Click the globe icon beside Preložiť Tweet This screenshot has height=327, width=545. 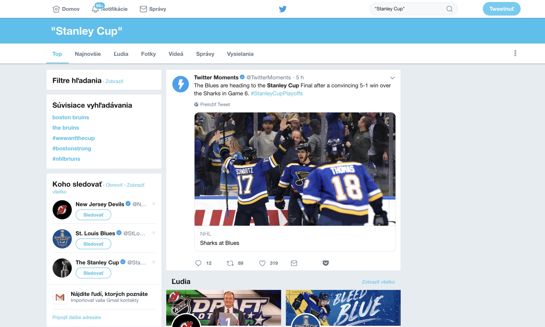pos(196,105)
